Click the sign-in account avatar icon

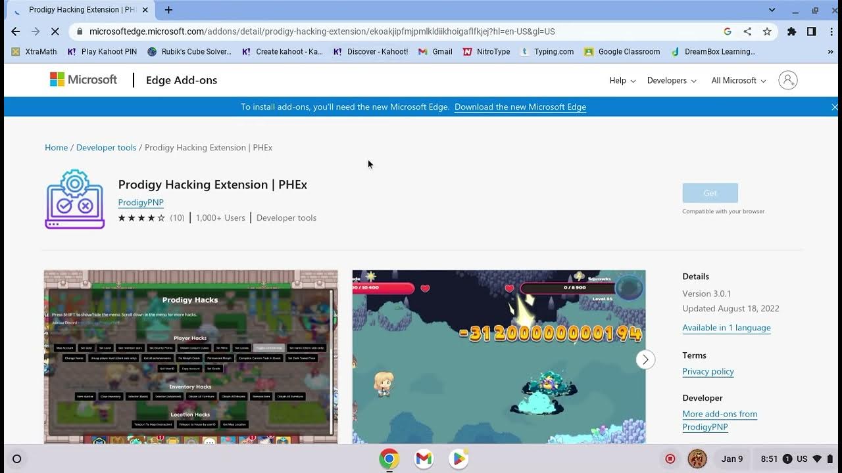(x=787, y=80)
